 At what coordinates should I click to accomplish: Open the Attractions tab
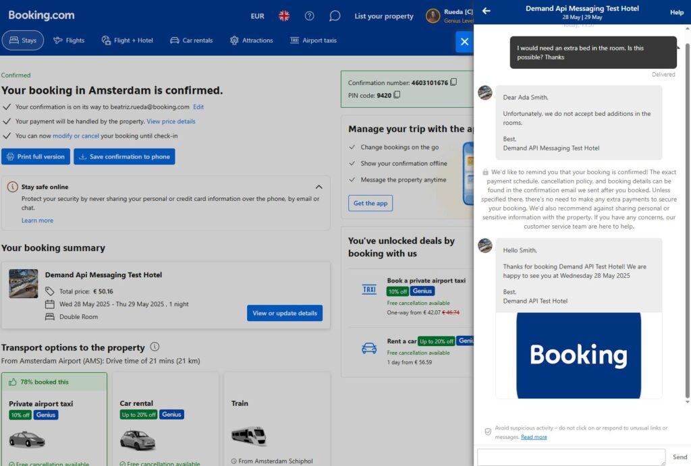tap(251, 40)
